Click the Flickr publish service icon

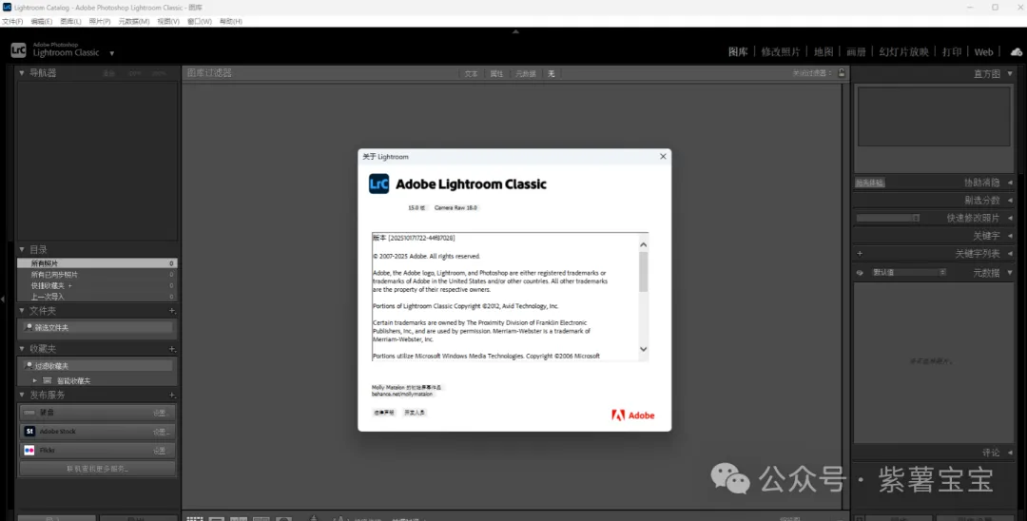[29, 451]
